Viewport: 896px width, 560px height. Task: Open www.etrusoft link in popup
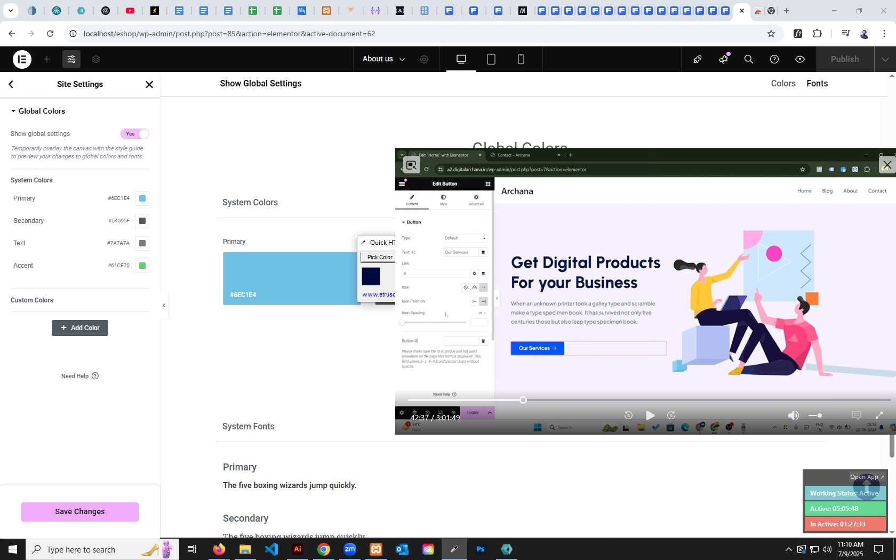pyautogui.click(x=379, y=294)
